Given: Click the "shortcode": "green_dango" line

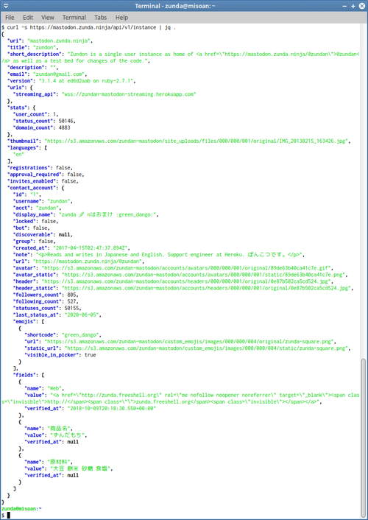Looking at the screenshot, I should tap(63, 335).
